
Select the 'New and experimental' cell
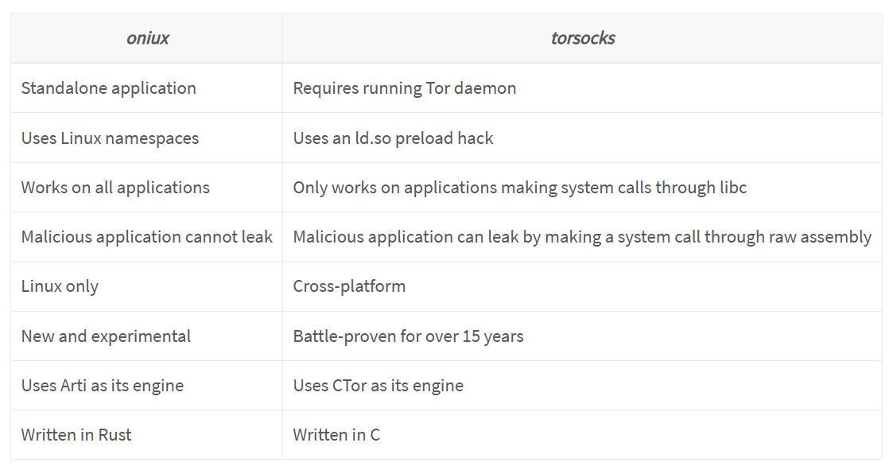106,336
